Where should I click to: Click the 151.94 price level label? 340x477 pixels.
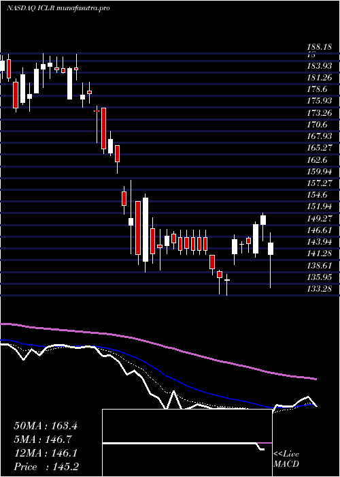coord(320,207)
